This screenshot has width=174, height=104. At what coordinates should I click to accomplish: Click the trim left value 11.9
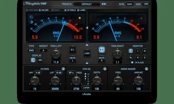tap(56, 62)
